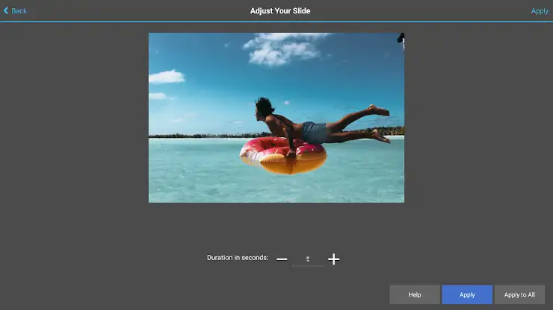The width and height of the screenshot is (553, 310).
Task: Decrease the duration with the minus icon
Action: 282,259
